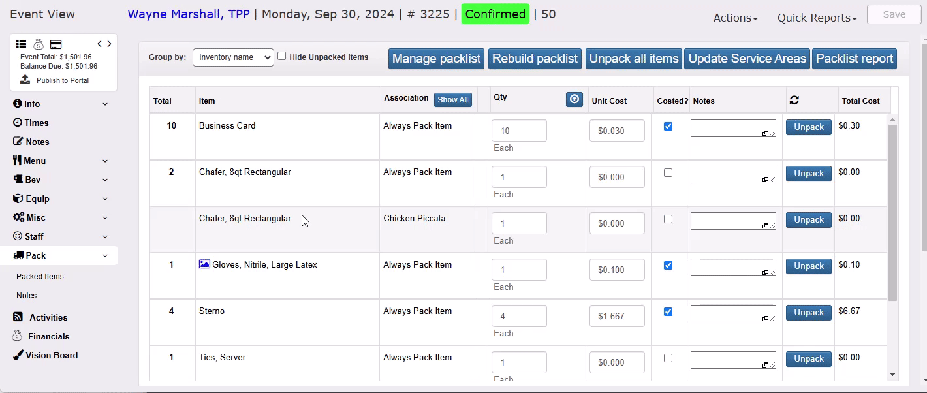Click the money bag icon in summary card
The height and width of the screenshot is (393, 927).
tap(39, 44)
